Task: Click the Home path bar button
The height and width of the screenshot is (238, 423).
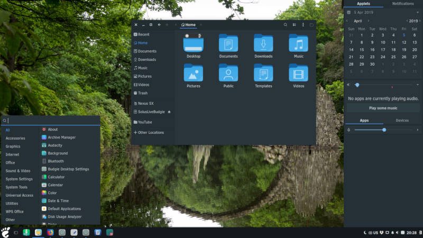Action: point(188,24)
